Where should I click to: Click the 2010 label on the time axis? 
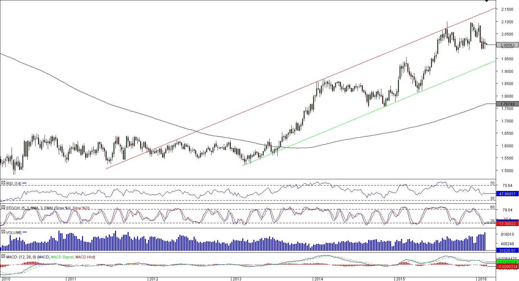click(6, 279)
